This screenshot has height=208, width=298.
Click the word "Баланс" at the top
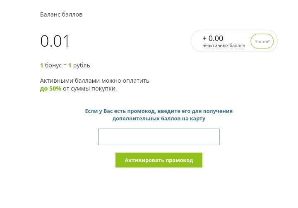[x=50, y=14]
